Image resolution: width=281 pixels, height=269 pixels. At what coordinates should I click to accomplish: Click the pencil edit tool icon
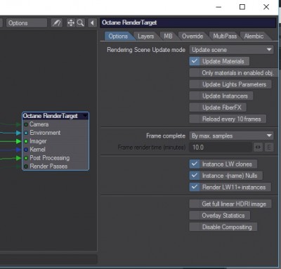(57, 23)
